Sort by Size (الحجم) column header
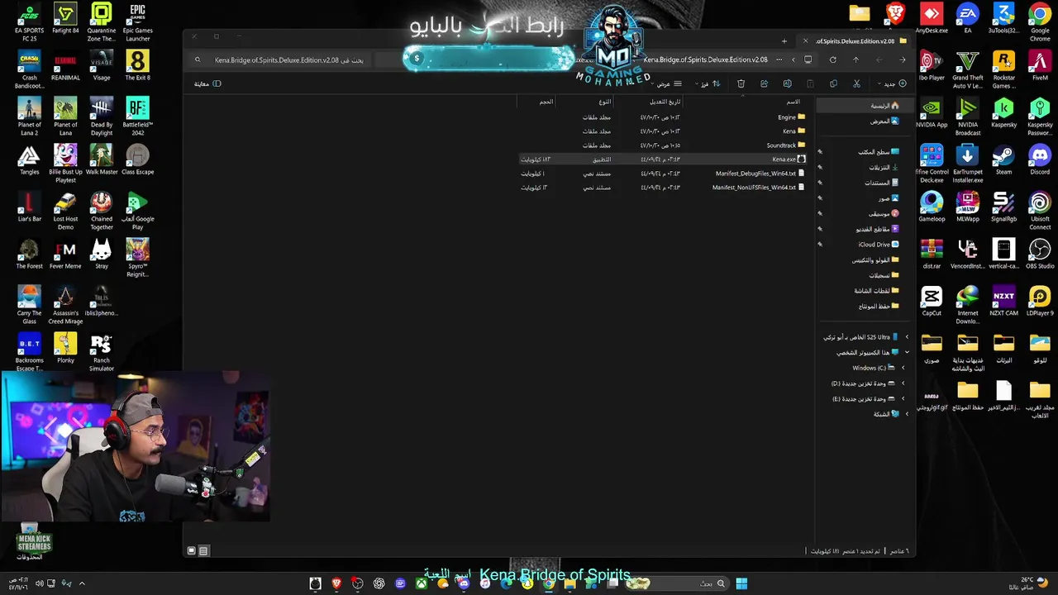The width and height of the screenshot is (1058, 595). click(546, 102)
